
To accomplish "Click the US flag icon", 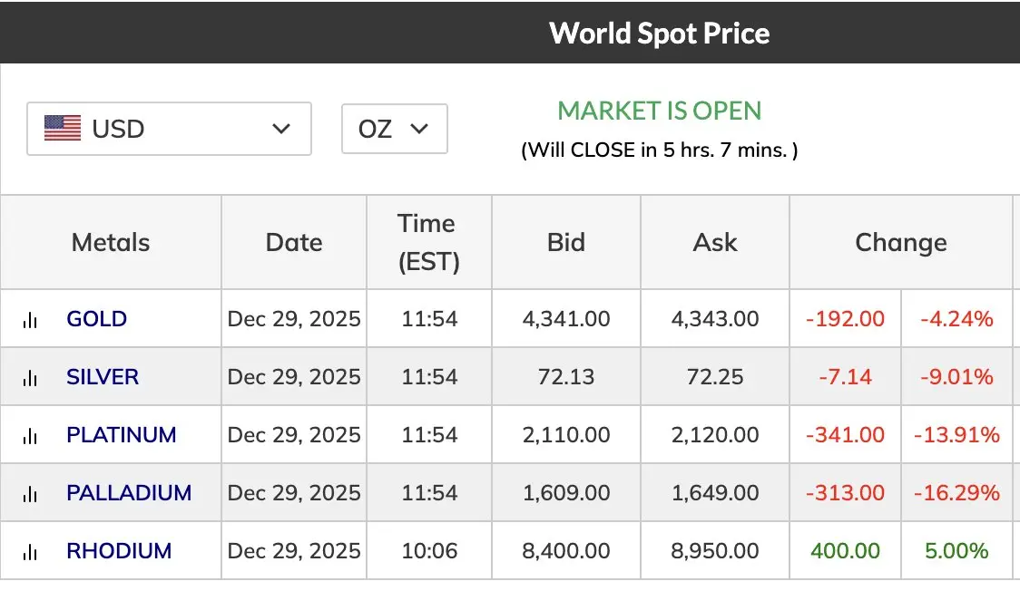I will 63,129.
